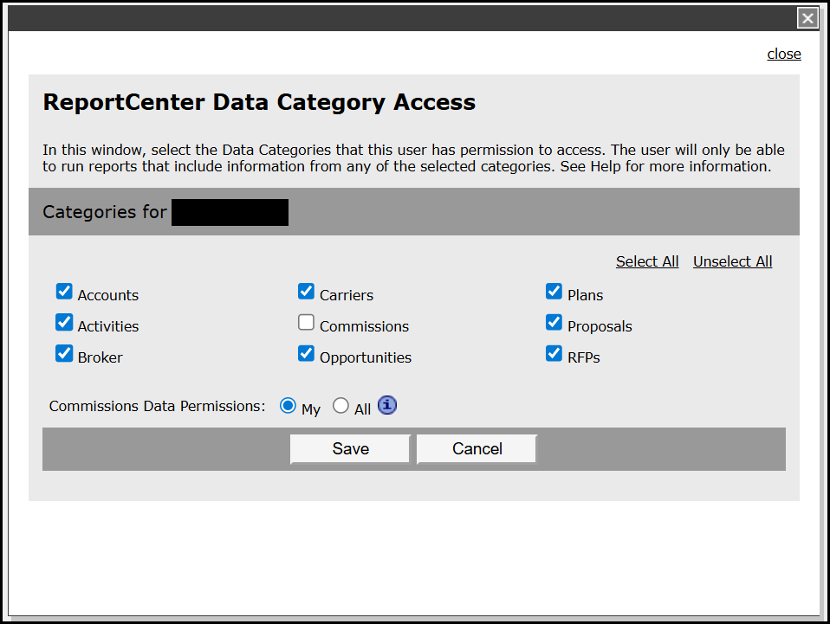830x624 pixels.
Task: Toggle the Broker checkbox
Action: tap(64, 353)
